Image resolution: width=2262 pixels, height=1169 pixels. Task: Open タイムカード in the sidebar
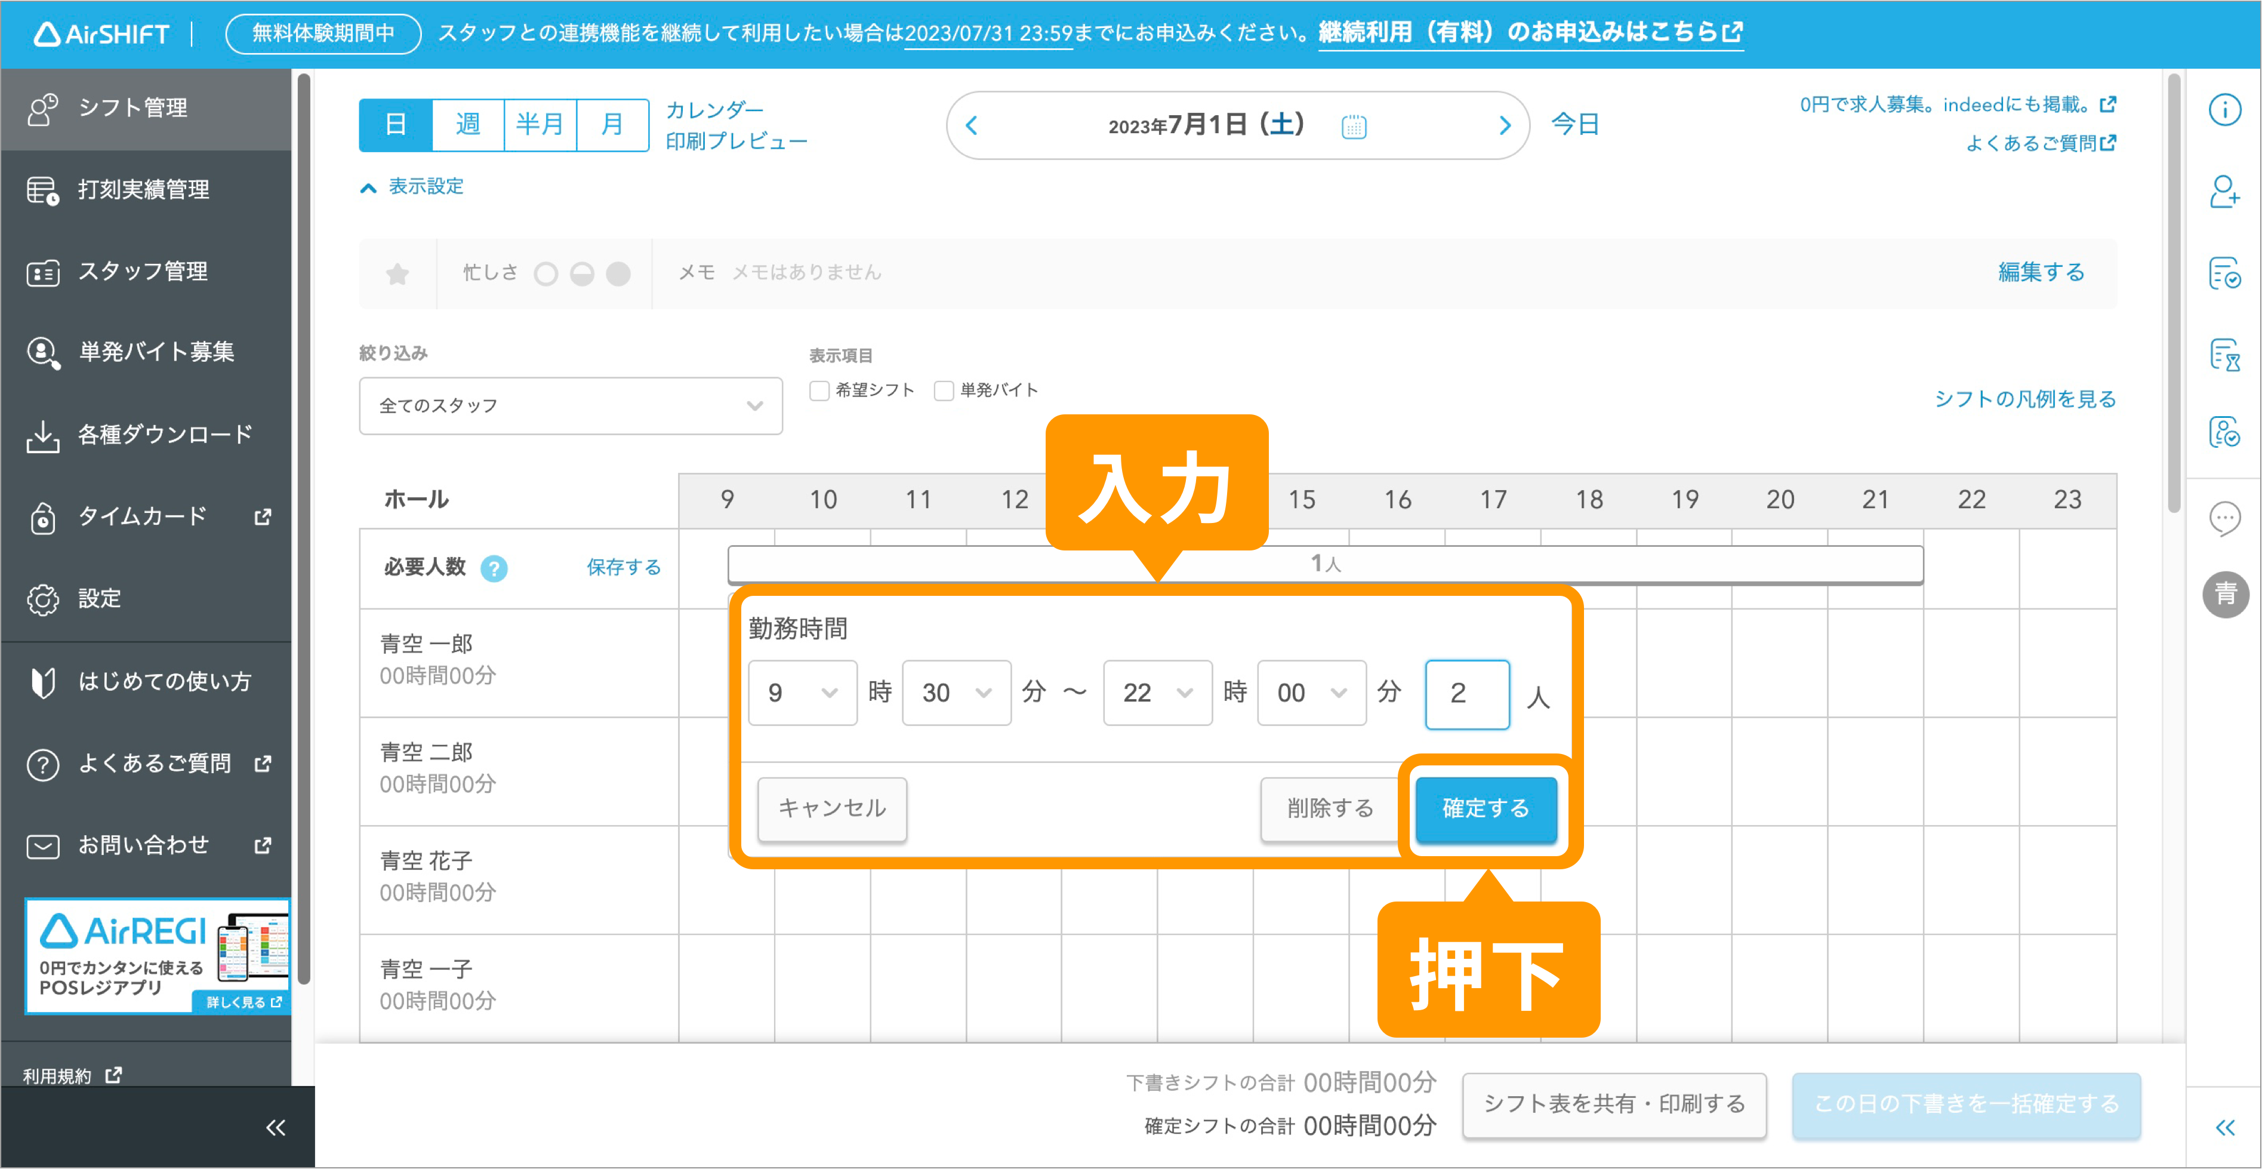tap(146, 516)
